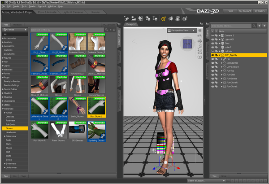Open the Smart Content pane options menu icon
Image resolution: width=269 pixels, height=184 pixels.
119,24
